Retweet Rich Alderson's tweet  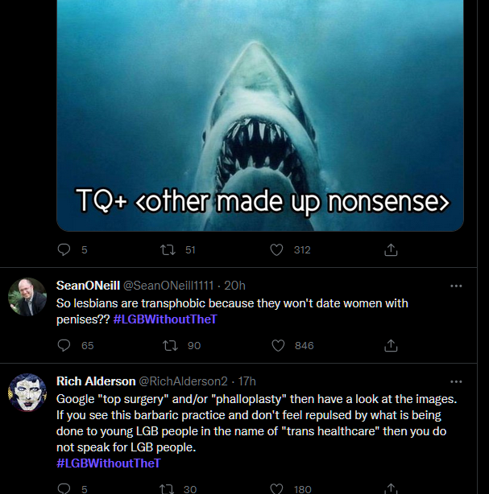(x=170, y=488)
